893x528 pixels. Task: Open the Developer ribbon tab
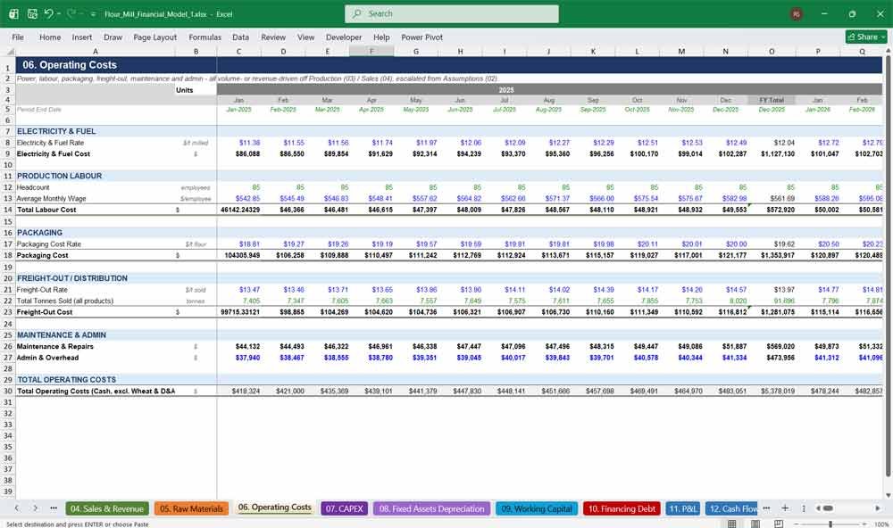pyautogui.click(x=344, y=37)
